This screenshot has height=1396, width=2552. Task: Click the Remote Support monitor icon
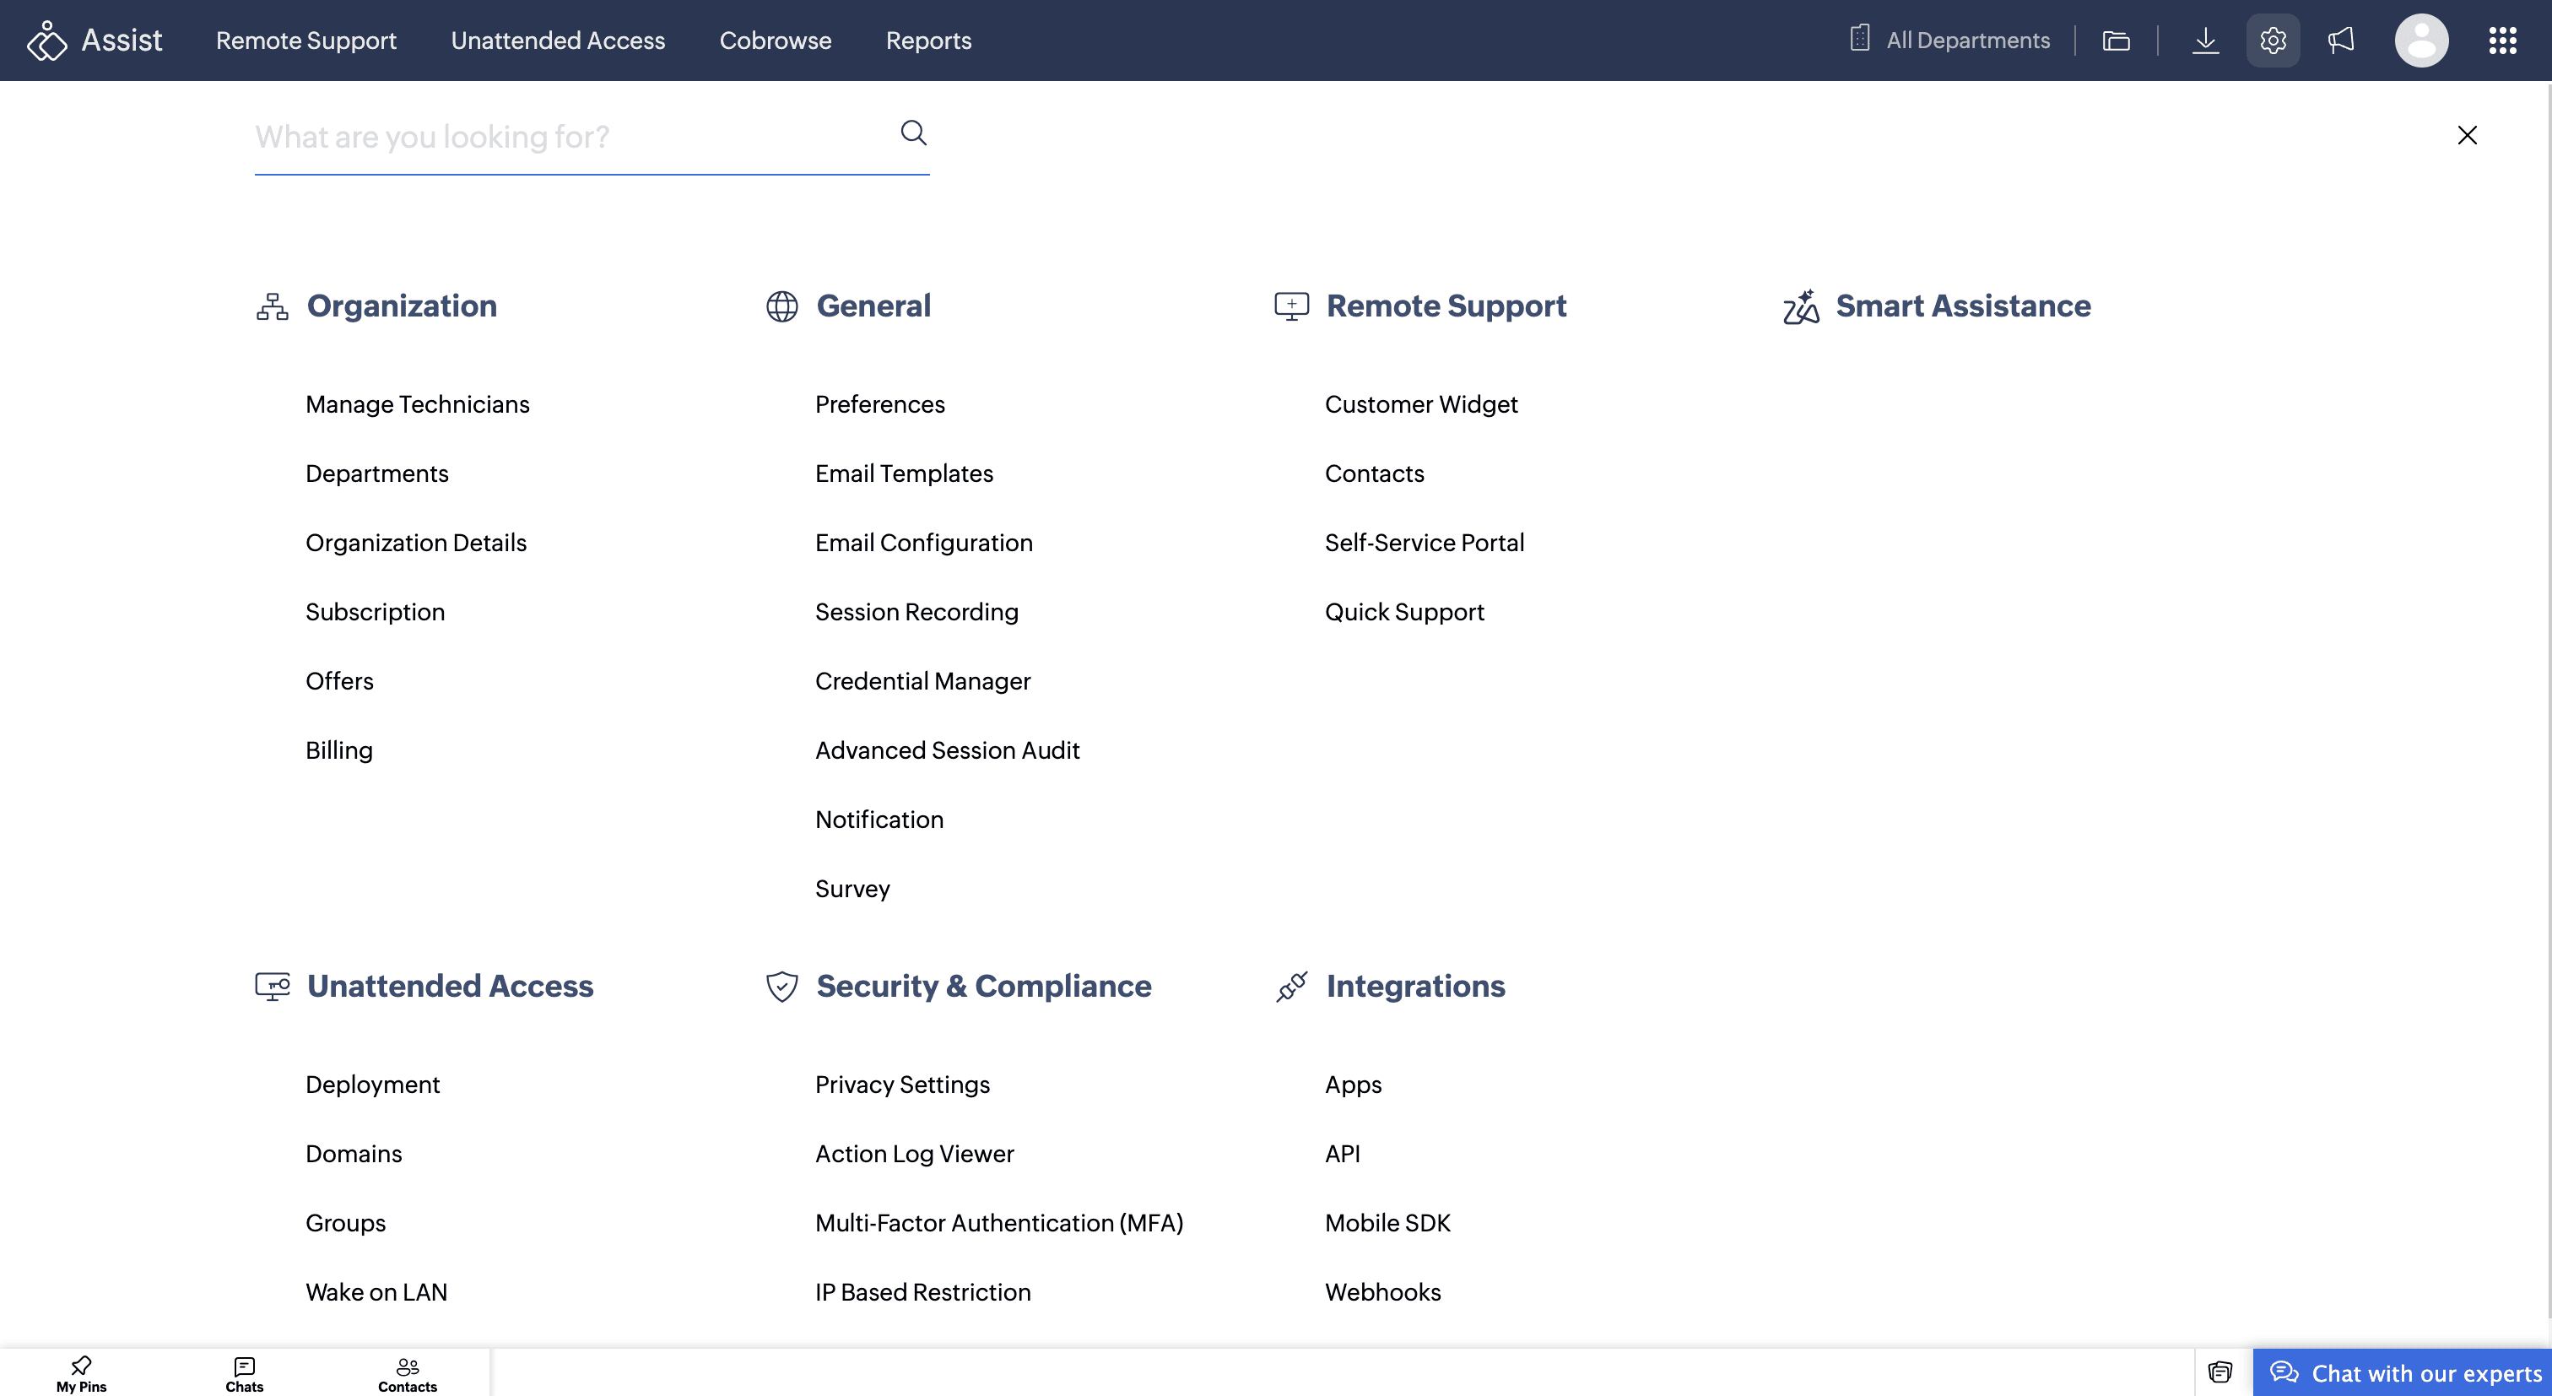1292,306
